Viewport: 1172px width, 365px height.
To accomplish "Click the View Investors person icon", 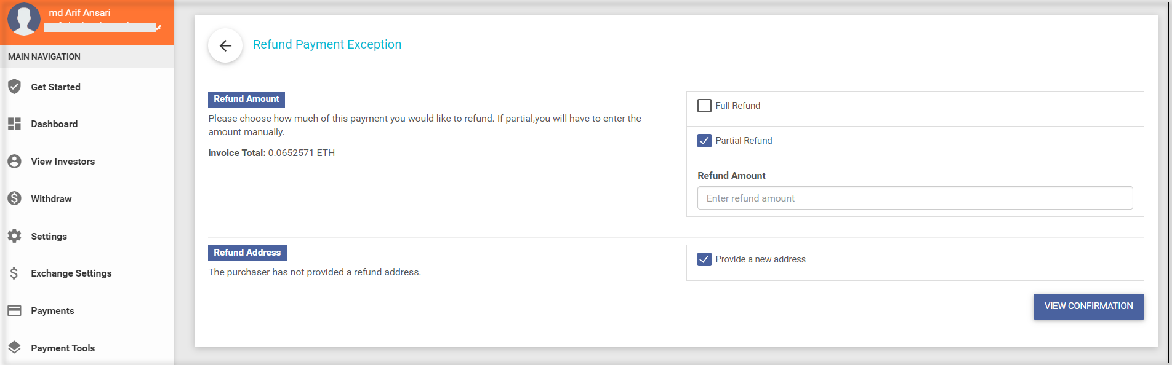I will coord(15,161).
